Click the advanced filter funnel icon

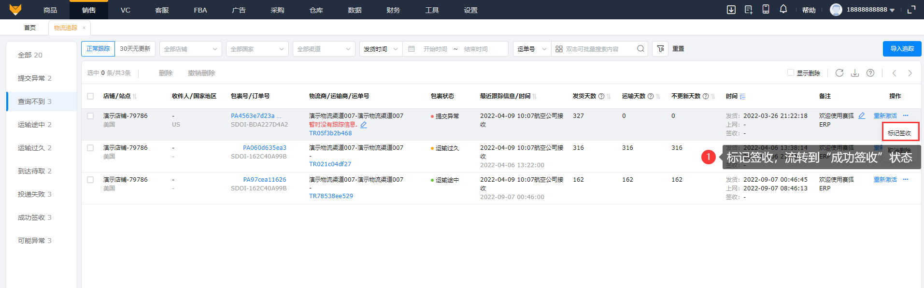(660, 49)
